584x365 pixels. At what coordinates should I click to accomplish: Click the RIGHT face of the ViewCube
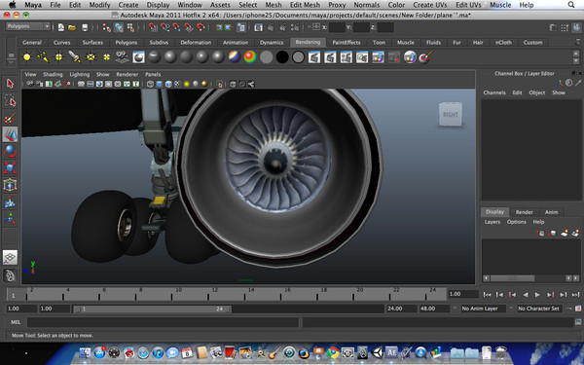451,114
